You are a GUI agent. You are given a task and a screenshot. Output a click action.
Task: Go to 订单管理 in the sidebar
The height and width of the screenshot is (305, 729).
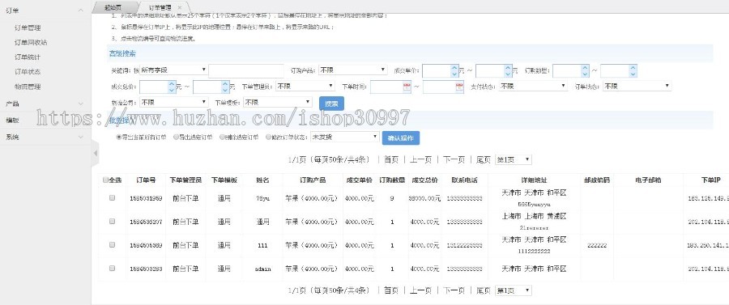(x=28, y=28)
